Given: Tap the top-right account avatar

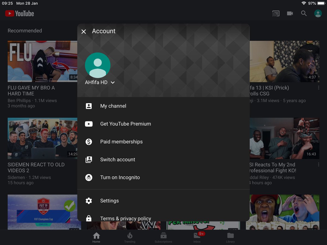Looking at the screenshot, I should pos(318,13).
